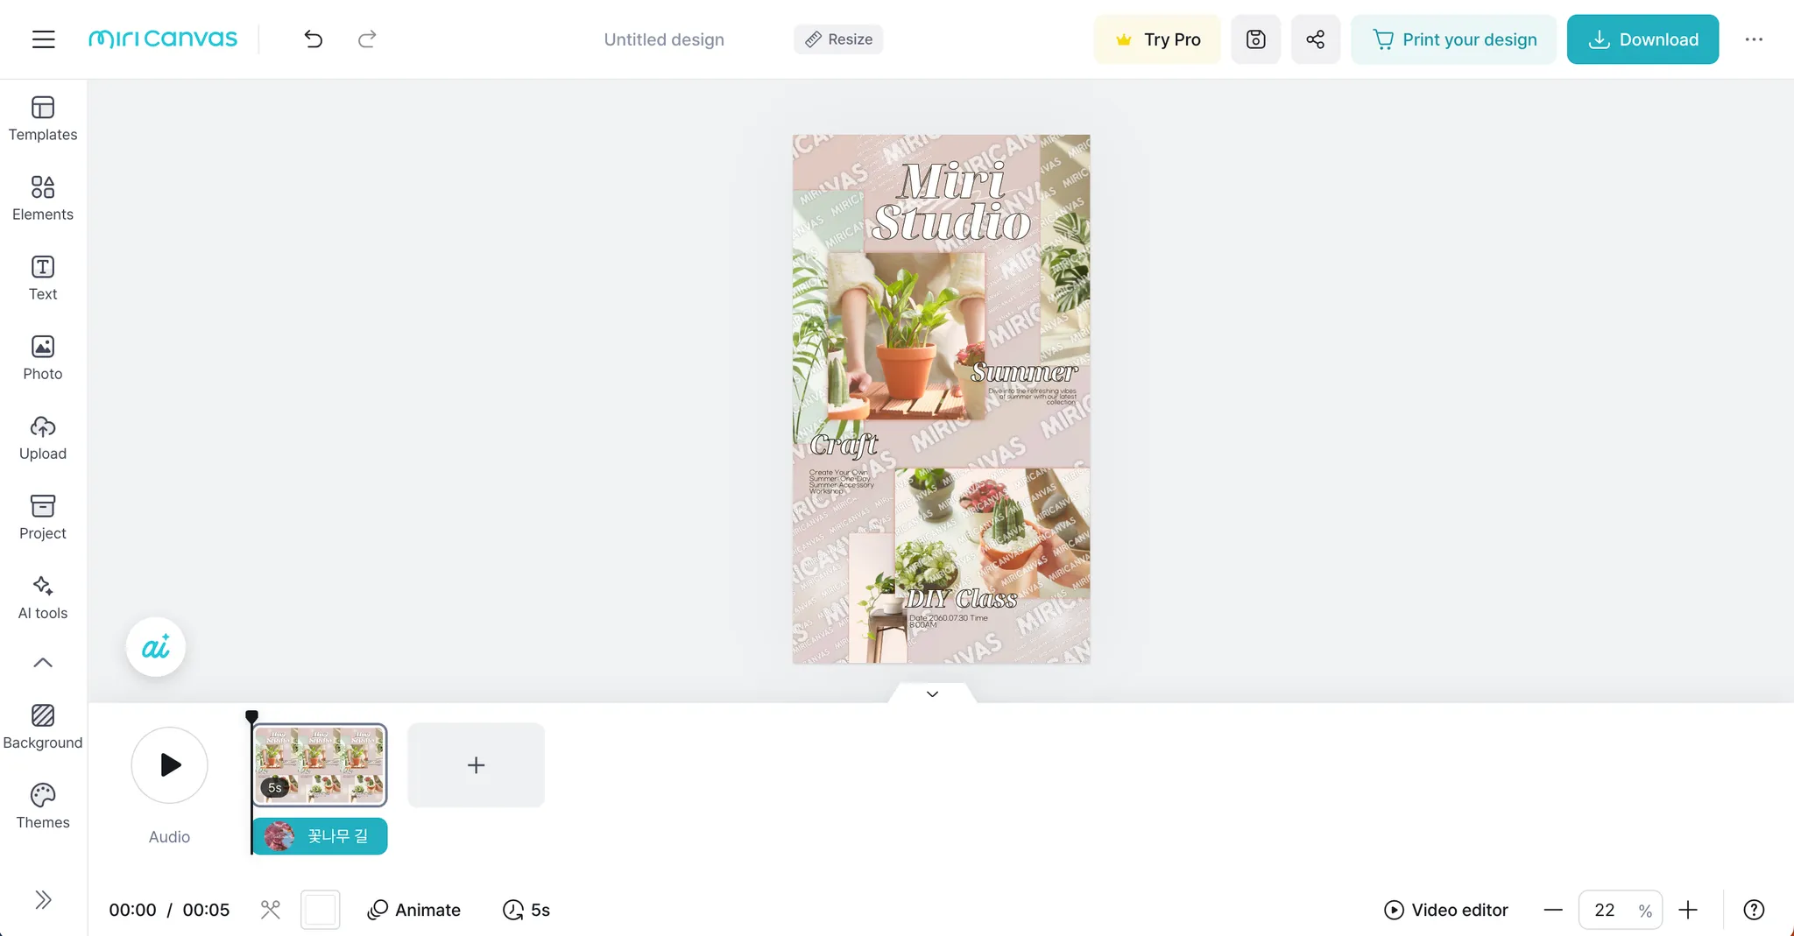
Task: Select the 꽃나무 길 audio clip
Action: 320,836
